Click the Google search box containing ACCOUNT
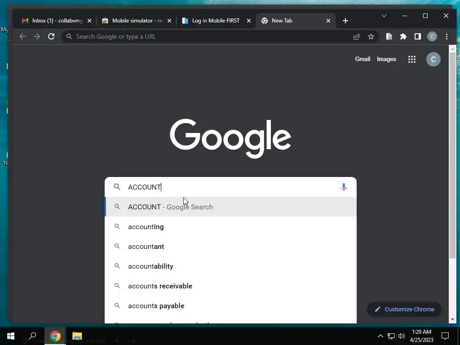 click(230, 187)
